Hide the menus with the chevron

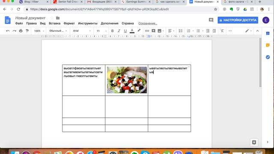tap(257, 31)
